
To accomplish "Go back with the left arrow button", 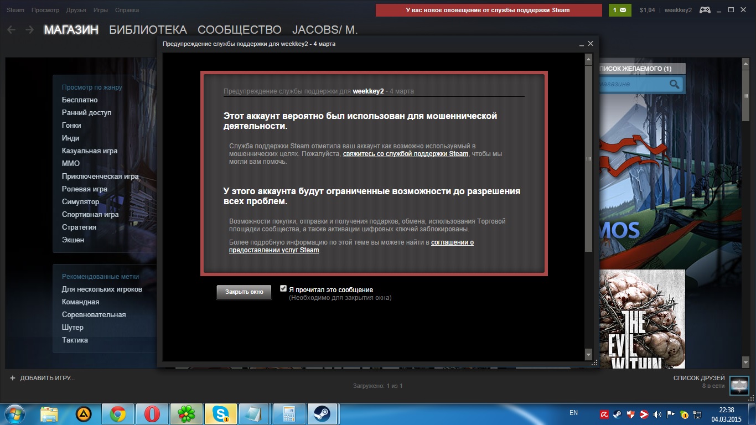I will coord(12,30).
